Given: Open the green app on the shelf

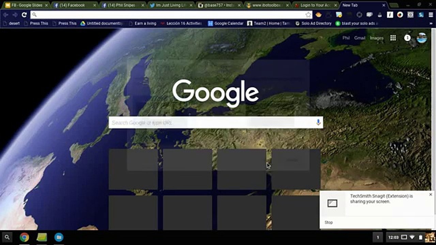Looking at the screenshot, I should coord(42,237).
